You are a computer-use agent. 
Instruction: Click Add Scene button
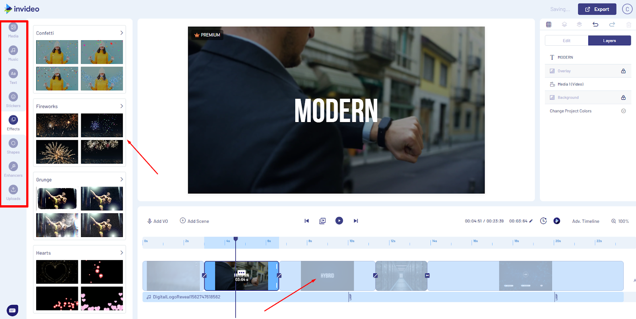tap(194, 221)
